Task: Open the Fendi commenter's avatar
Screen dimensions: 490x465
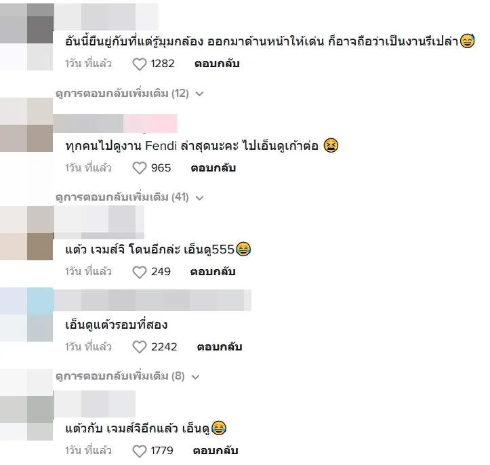Action: pos(26,125)
